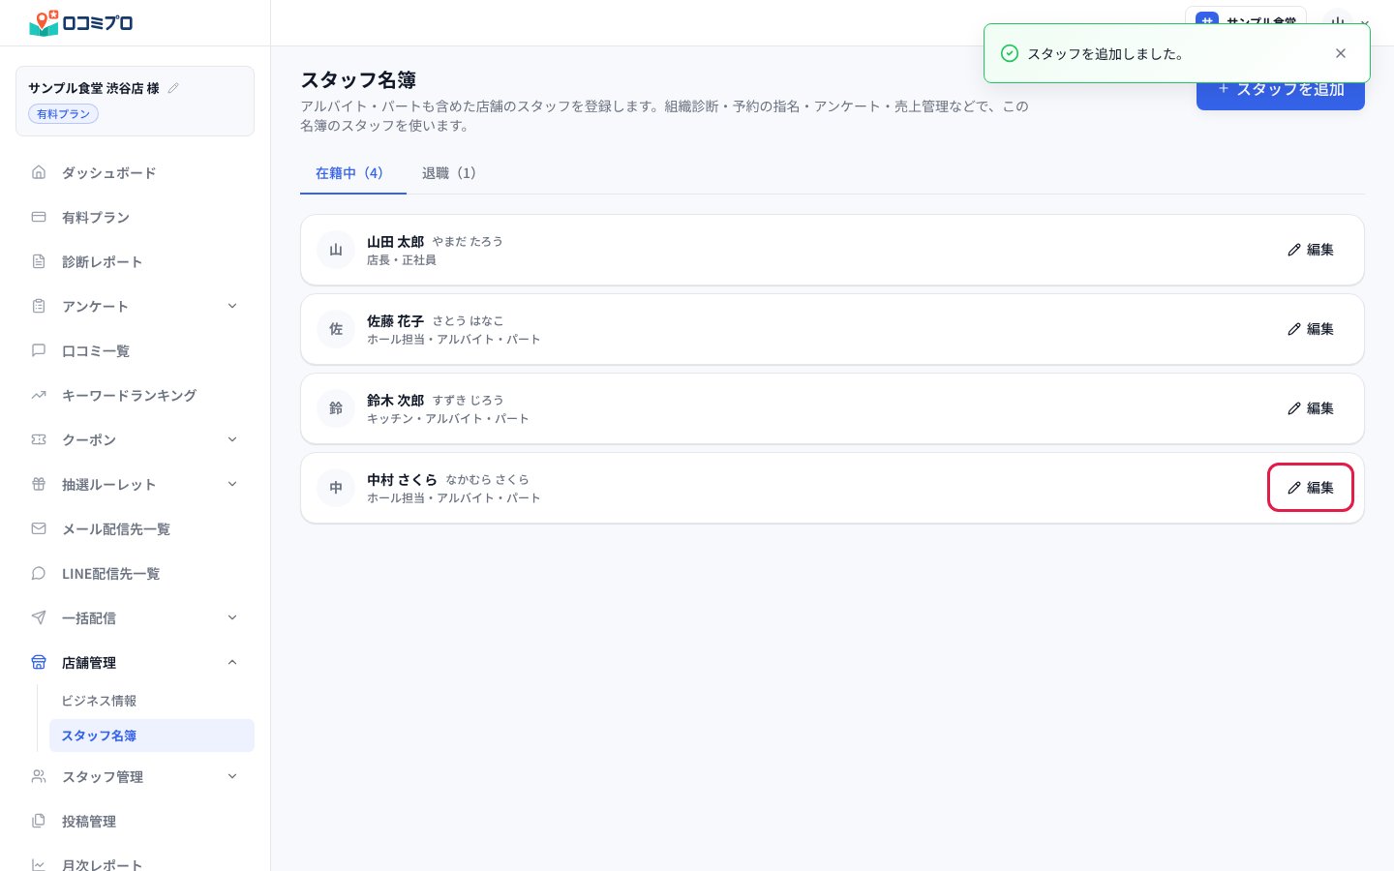The height and width of the screenshot is (871, 1394).
Task: Open メール配信先一覧 menu item
Action: click(x=136, y=528)
